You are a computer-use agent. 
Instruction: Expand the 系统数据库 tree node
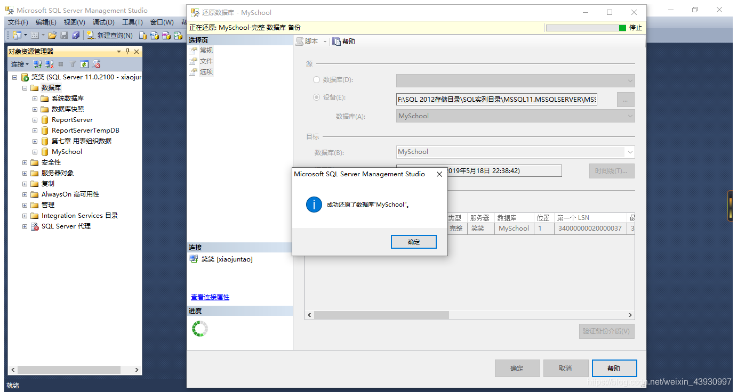35,99
